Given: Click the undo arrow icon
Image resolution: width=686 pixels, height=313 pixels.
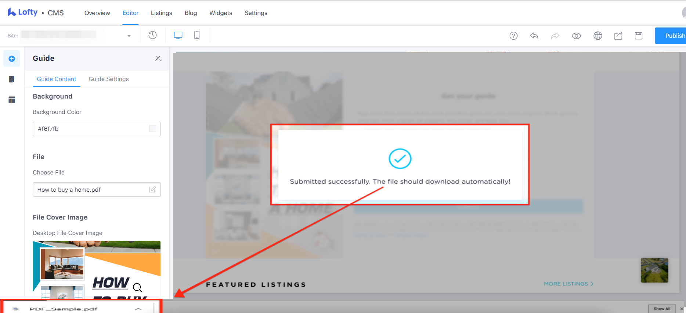Looking at the screenshot, I should [x=534, y=36].
